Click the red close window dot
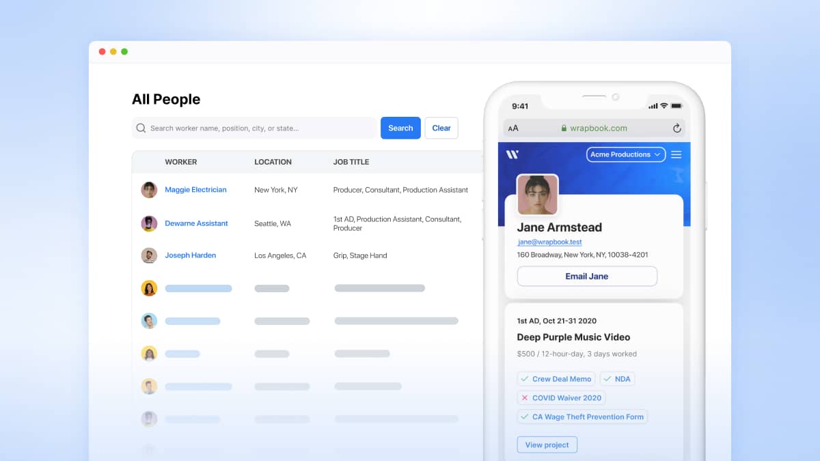 point(102,52)
